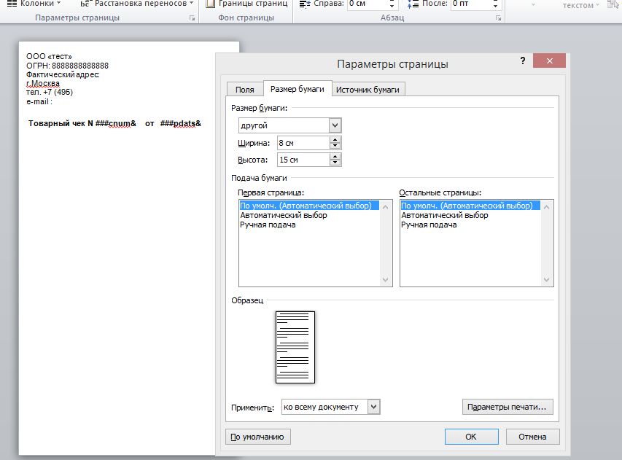This screenshot has height=460, width=622.
Task: Open the Абзац group dialog launcher
Action: 498,17
